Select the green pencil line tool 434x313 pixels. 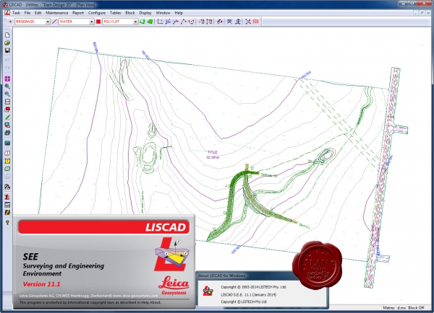(x=7, y=118)
